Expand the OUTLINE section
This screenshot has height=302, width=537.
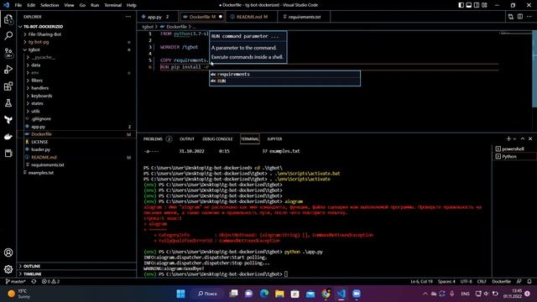pyautogui.click(x=32, y=266)
